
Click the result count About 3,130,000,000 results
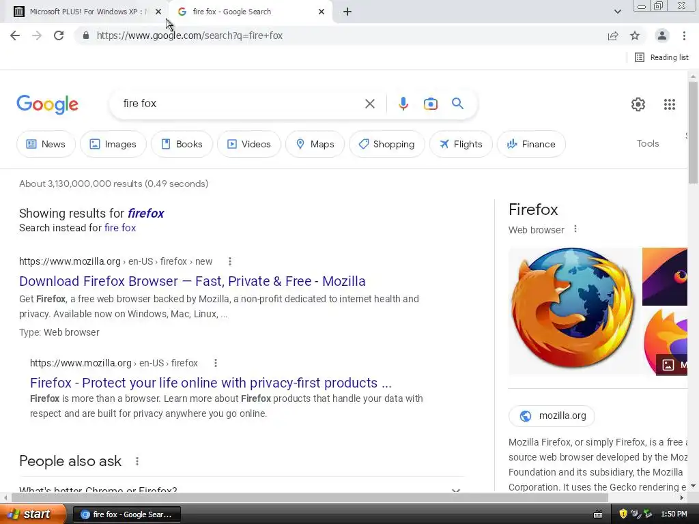(114, 184)
